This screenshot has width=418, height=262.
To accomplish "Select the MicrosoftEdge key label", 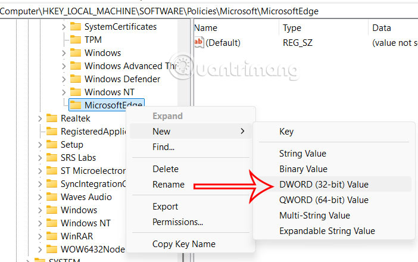I will [113, 105].
